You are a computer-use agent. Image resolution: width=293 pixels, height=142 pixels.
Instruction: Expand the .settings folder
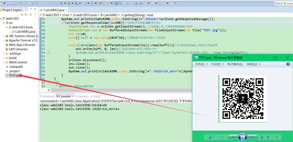click(4, 54)
